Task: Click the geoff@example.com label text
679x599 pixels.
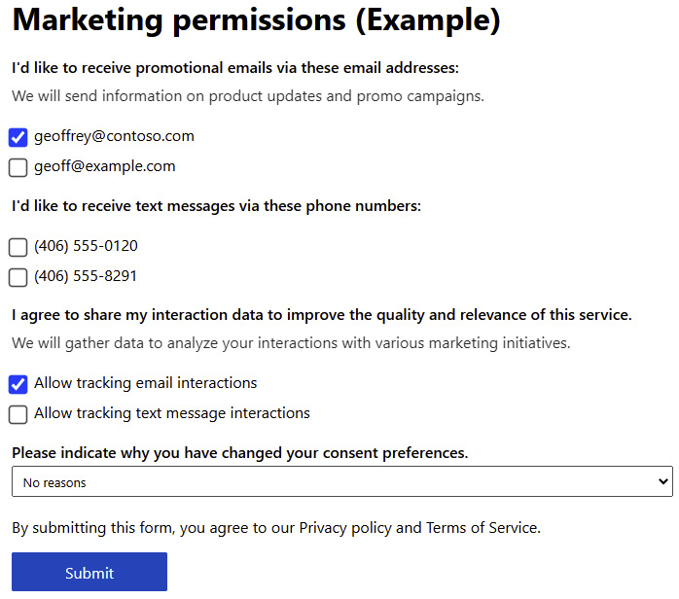Action: tap(105, 166)
